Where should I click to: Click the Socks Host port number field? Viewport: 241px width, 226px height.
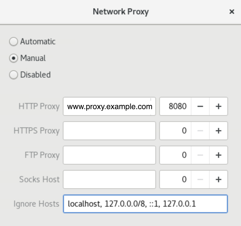176,179
